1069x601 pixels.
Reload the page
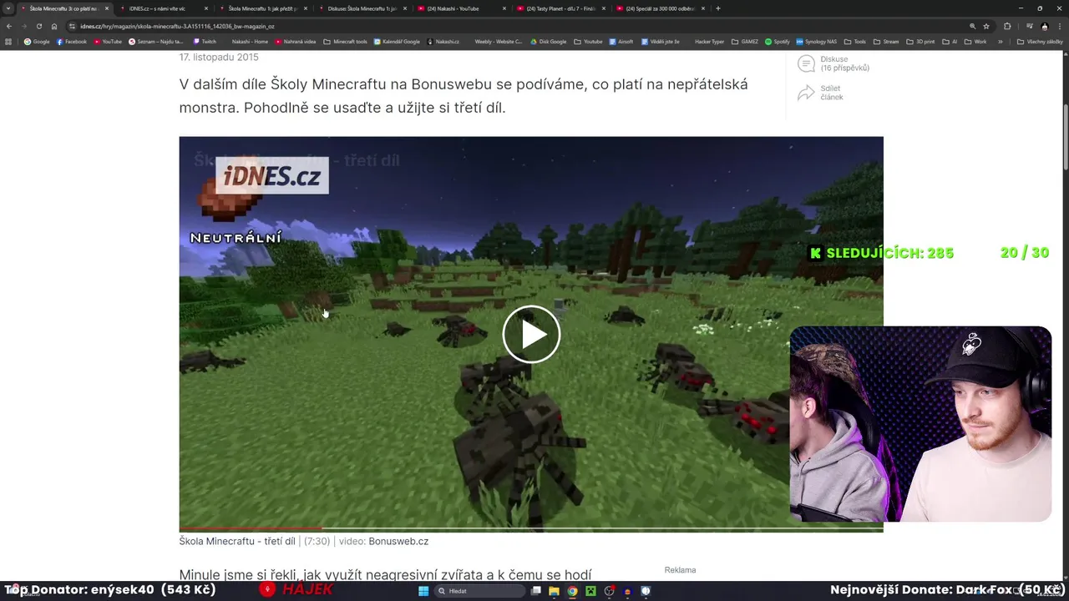(38, 26)
